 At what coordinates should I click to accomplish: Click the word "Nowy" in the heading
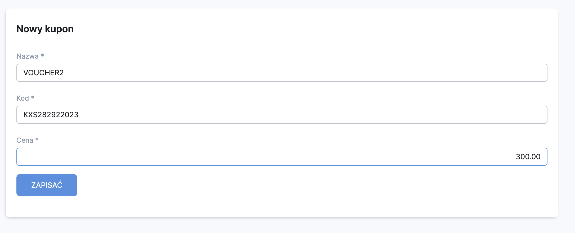pos(29,29)
